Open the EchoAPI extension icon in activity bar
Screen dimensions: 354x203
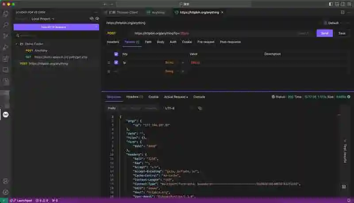pos(6,115)
